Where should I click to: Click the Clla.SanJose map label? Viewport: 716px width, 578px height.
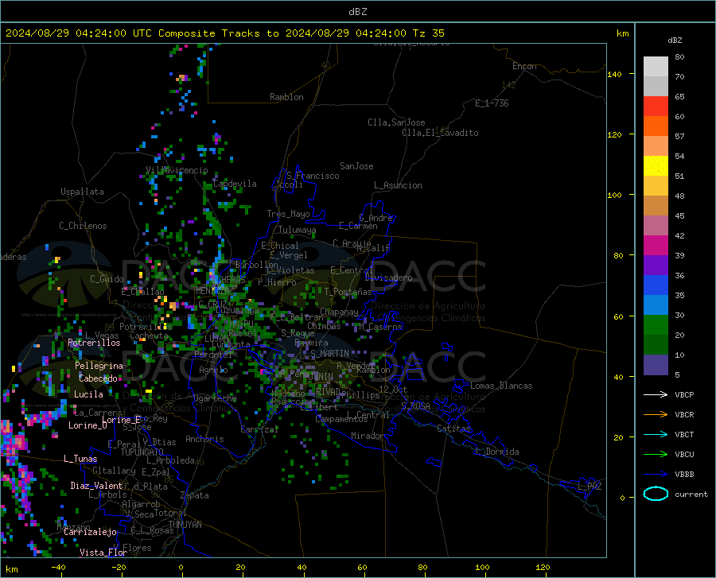point(396,122)
